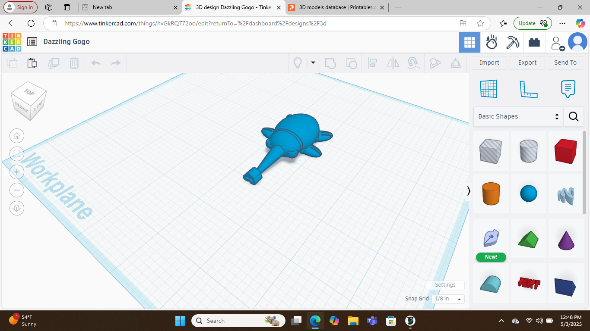Select the purple Cone shape

point(566,240)
